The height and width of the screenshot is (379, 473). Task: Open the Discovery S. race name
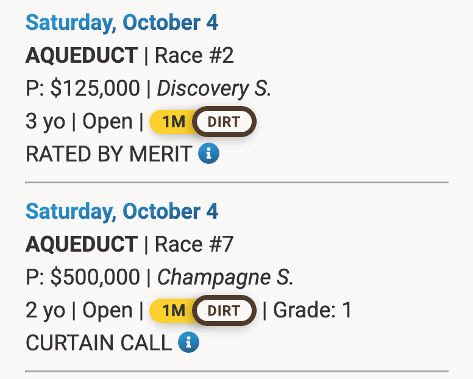tap(214, 89)
